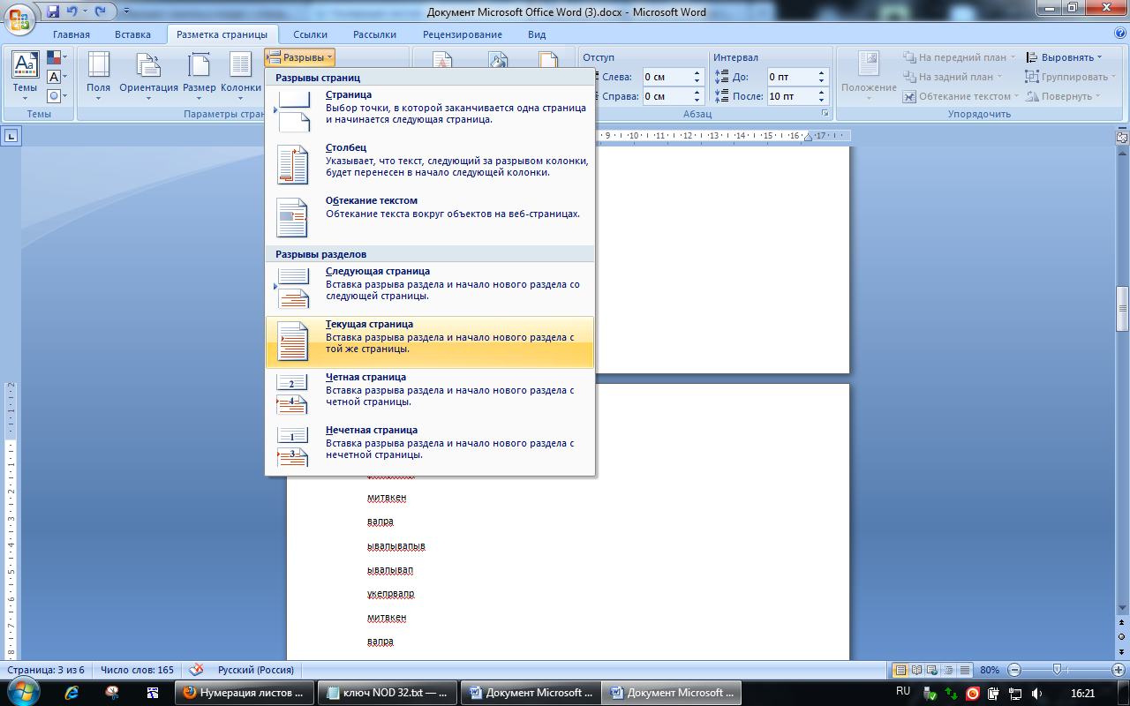Click the 80% zoom level button
1130x706 pixels.
pyautogui.click(x=990, y=671)
